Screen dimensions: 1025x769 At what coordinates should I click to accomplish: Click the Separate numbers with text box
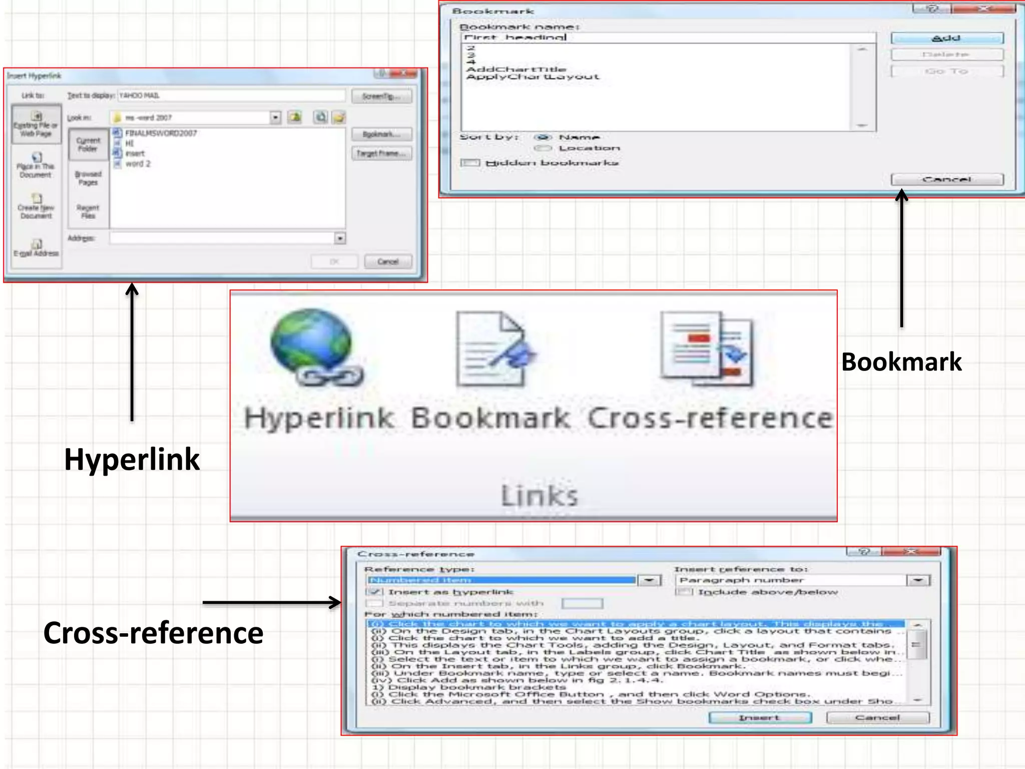(582, 603)
